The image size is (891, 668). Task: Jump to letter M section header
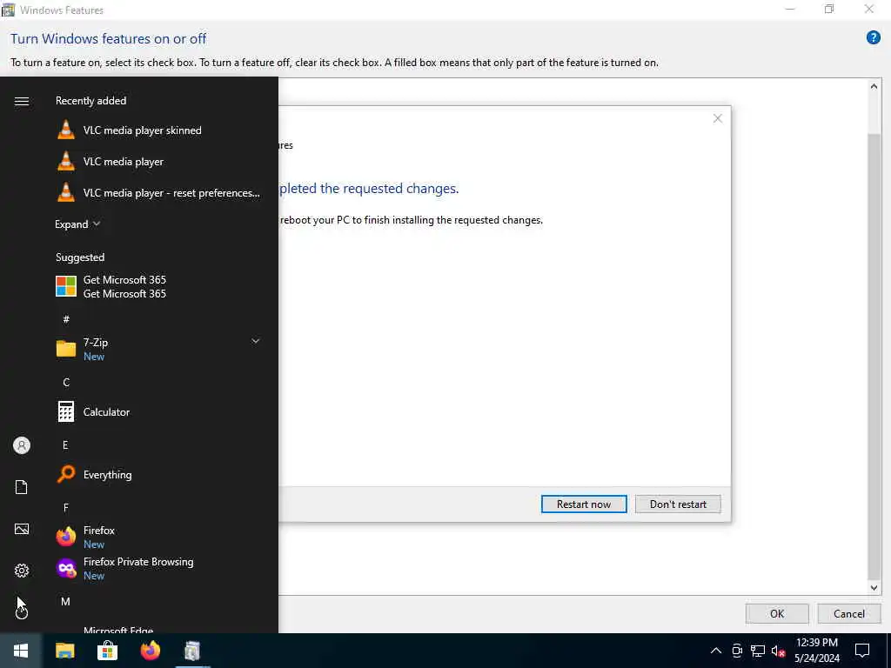tap(66, 602)
